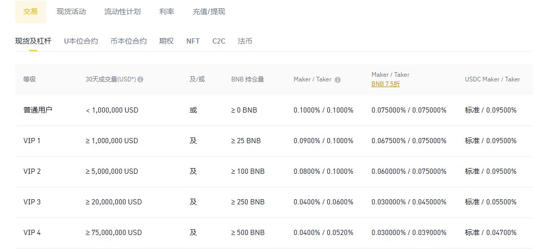Select the 交易 tab

(x=31, y=11)
